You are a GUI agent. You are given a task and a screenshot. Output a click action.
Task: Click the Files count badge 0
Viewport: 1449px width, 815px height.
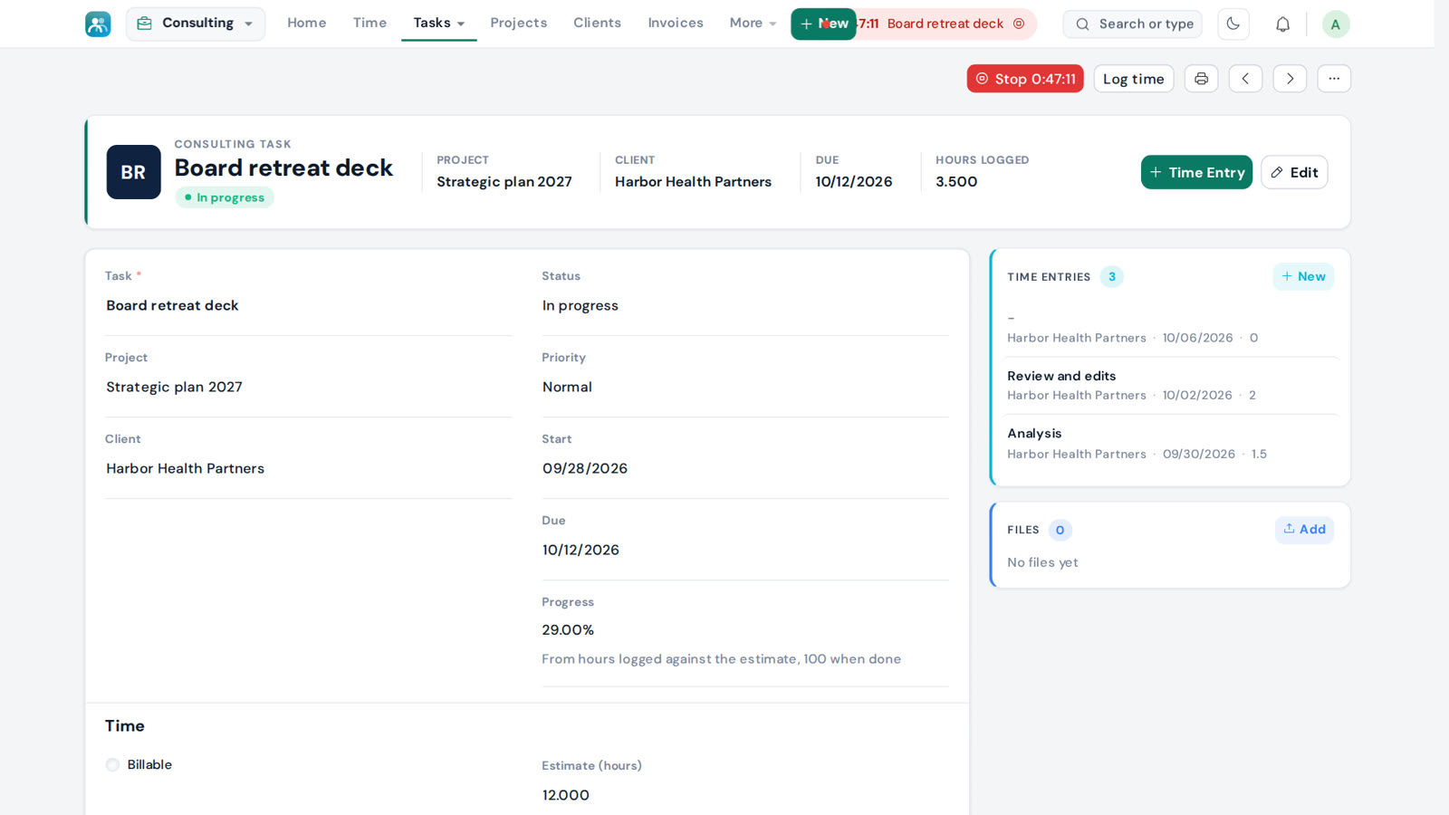tap(1060, 531)
